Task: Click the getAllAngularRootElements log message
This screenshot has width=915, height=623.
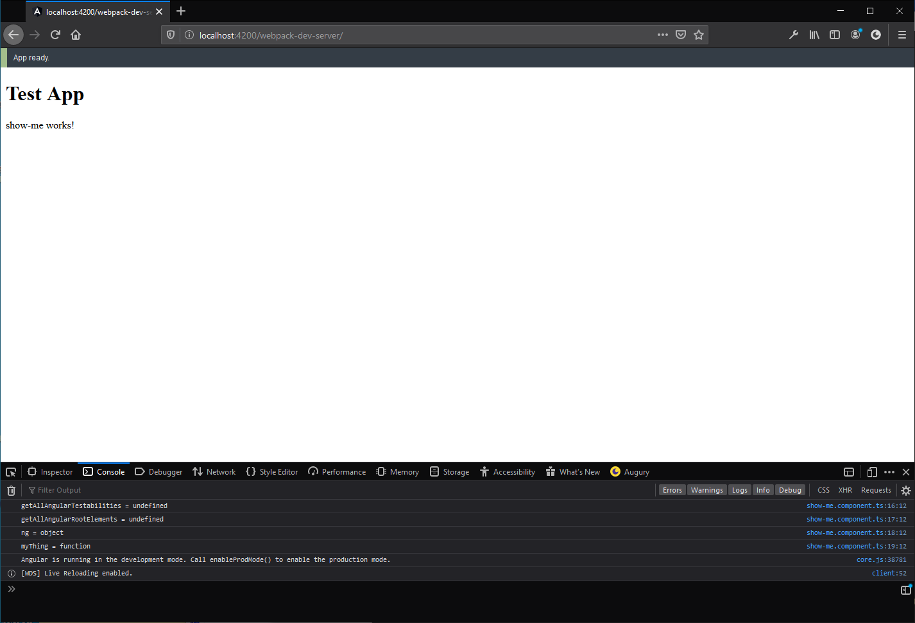Action: coord(92,520)
